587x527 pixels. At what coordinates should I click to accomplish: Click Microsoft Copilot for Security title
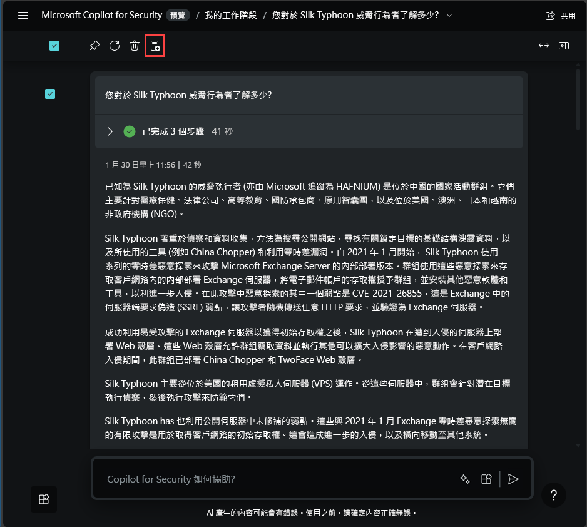pyautogui.click(x=101, y=15)
